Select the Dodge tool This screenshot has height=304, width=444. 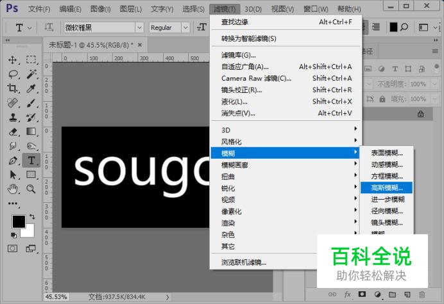(31, 146)
